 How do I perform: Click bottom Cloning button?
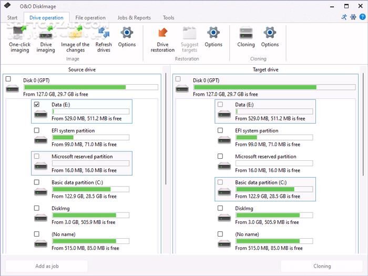(322, 266)
